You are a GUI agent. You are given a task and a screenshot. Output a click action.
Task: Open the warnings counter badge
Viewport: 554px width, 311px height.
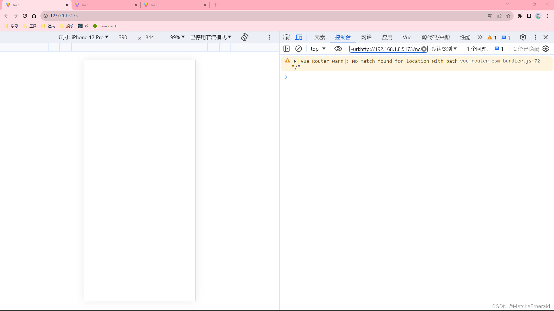[x=492, y=37]
